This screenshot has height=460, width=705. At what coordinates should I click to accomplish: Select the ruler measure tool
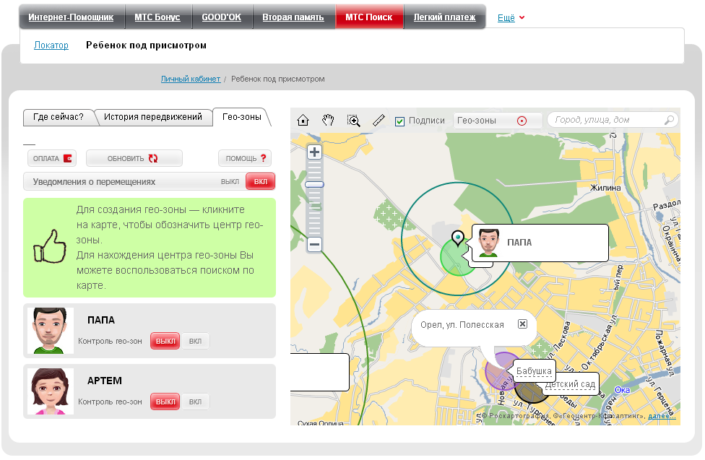click(379, 120)
